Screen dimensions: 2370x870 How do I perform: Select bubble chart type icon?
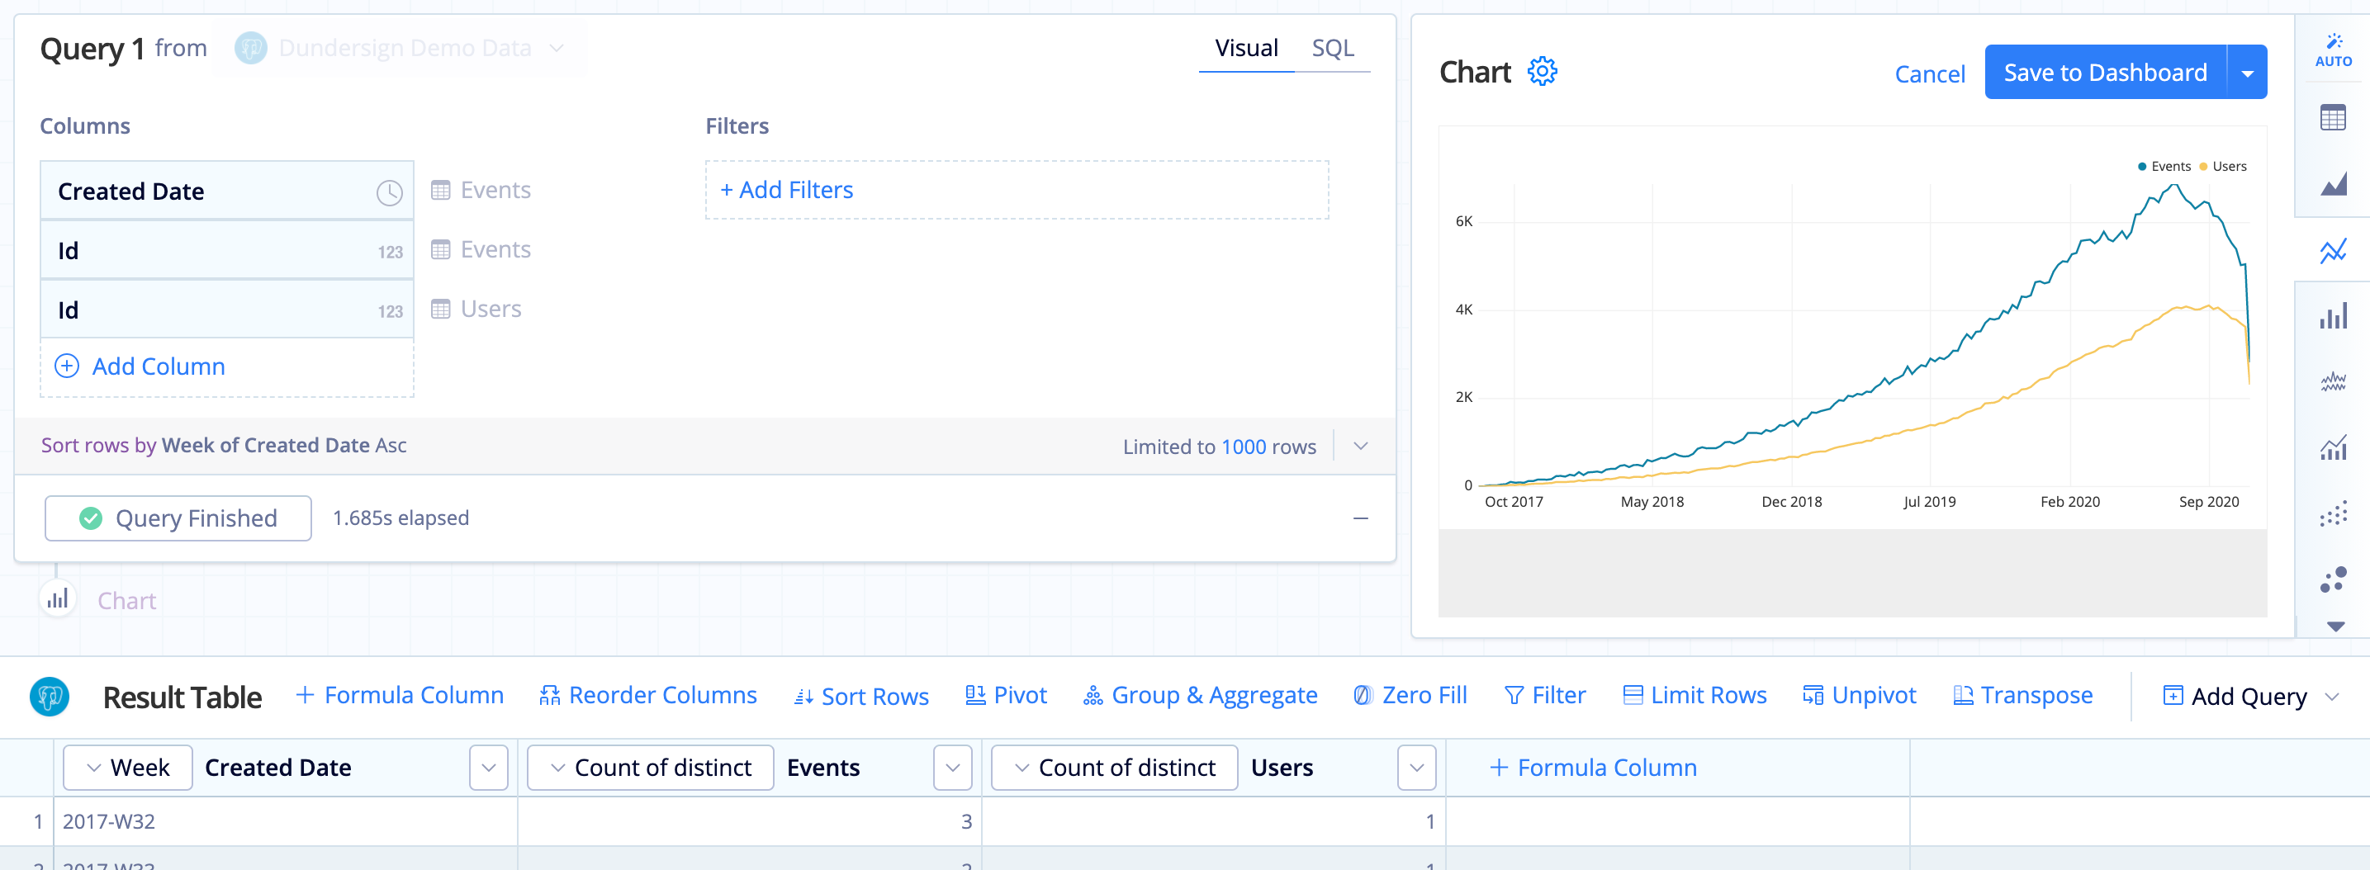pyautogui.click(x=2333, y=579)
